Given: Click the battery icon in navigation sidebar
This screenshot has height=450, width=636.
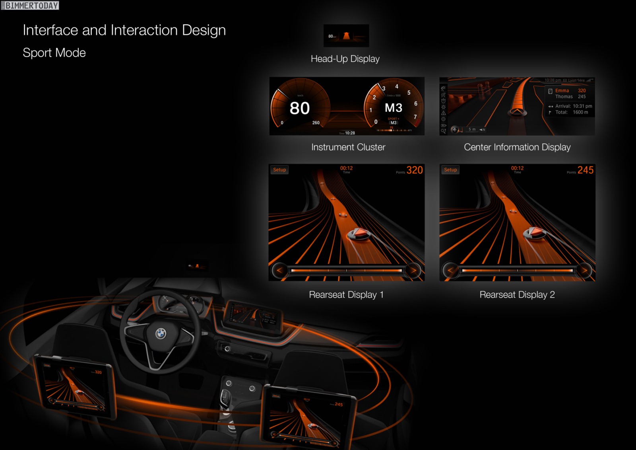Looking at the screenshot, I should point(443,125).
